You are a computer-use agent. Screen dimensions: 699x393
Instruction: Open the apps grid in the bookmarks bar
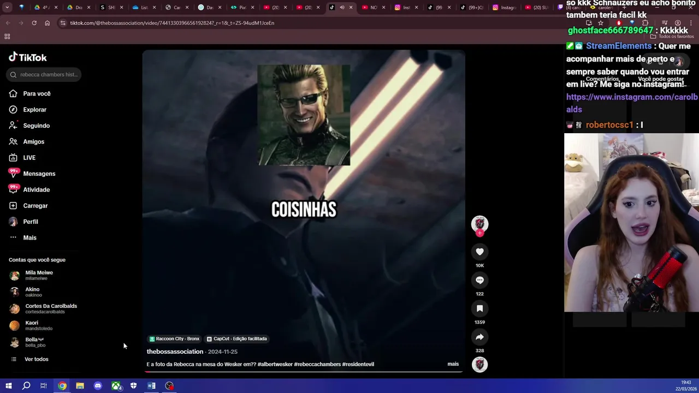7,37
